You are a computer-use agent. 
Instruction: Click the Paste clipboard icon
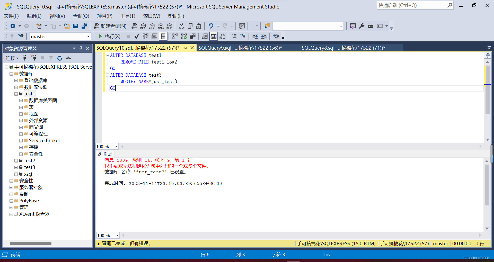(199, 26)
